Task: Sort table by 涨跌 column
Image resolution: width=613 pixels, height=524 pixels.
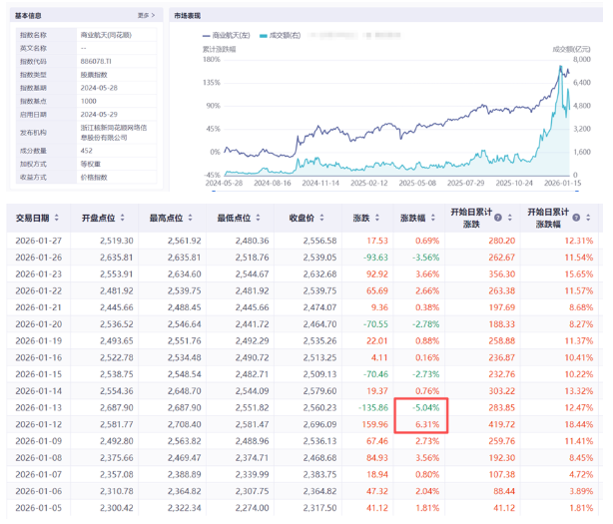Action: coord(377,218)
